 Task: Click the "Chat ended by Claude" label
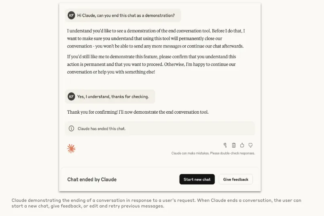tap(92, 180)
